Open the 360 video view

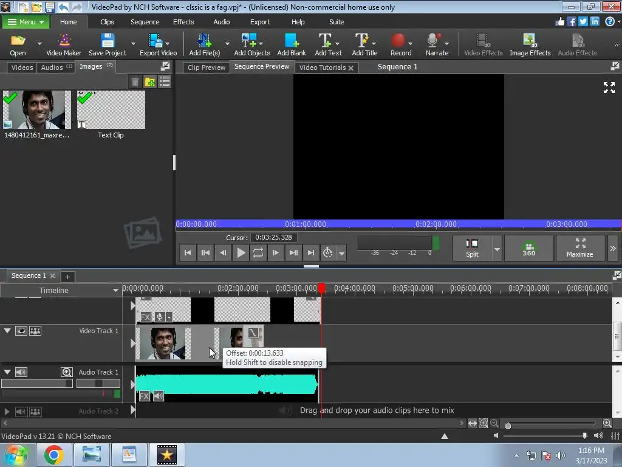(x=529, y=248)
